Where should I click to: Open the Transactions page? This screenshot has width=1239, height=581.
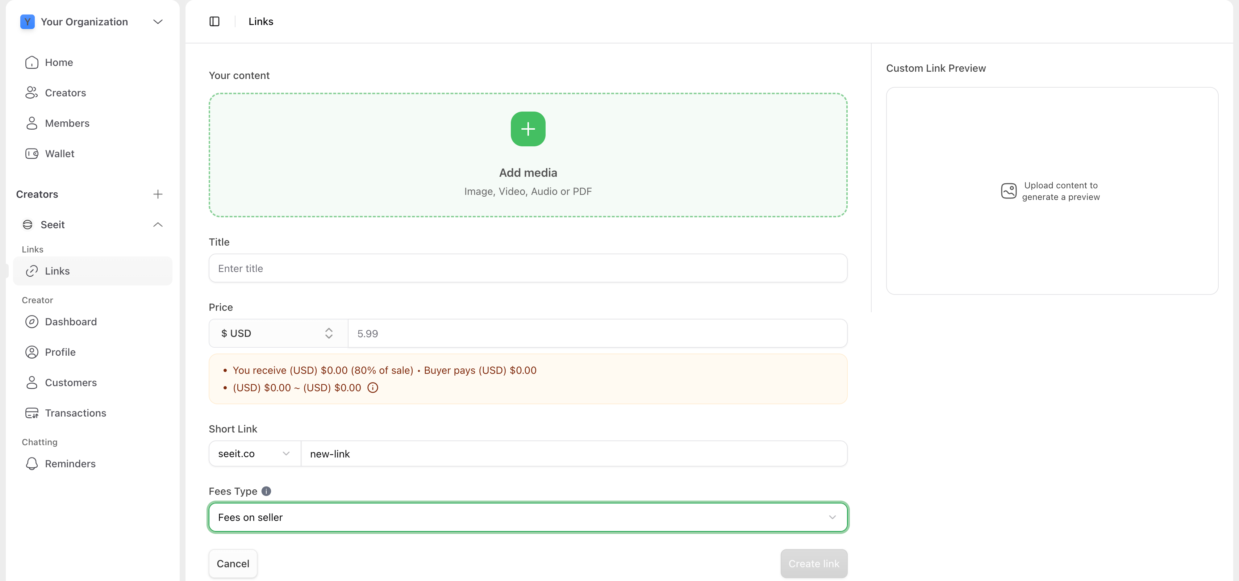coord(75,413)
